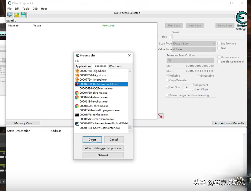Click the process list vertical scrollbar
The height and width of the screenshot is (191, 251).
pyautogui.click(x=130, y=100)
